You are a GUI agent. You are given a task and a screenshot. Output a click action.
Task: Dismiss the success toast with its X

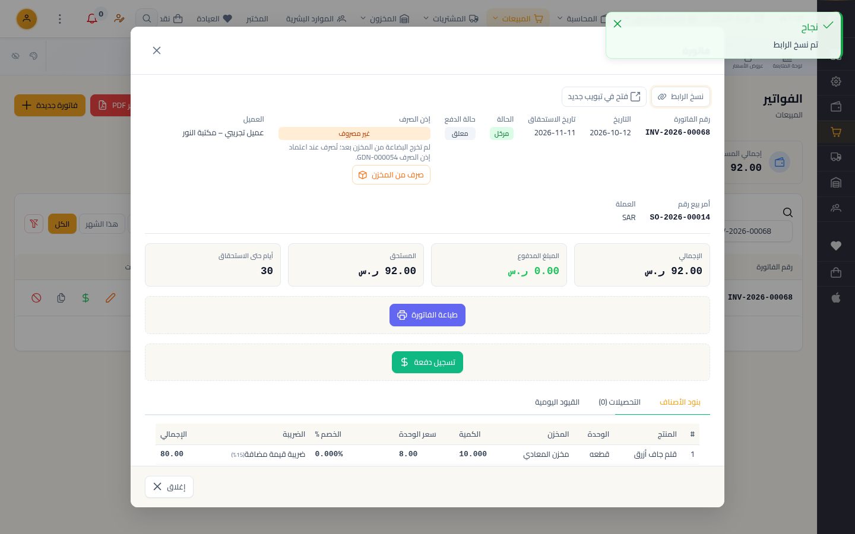click(617, 24)
